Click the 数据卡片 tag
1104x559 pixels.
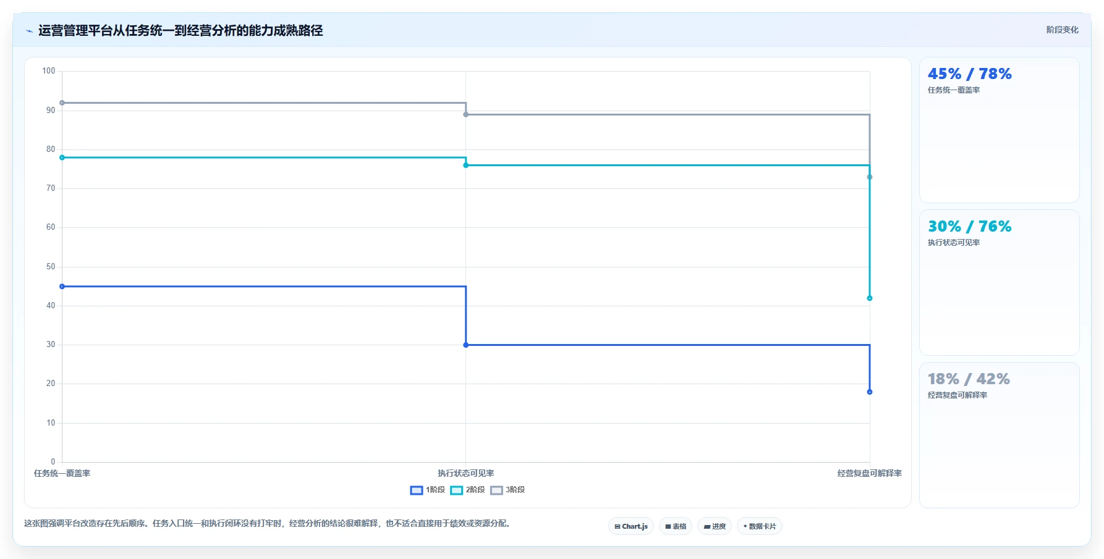(760, 526)
